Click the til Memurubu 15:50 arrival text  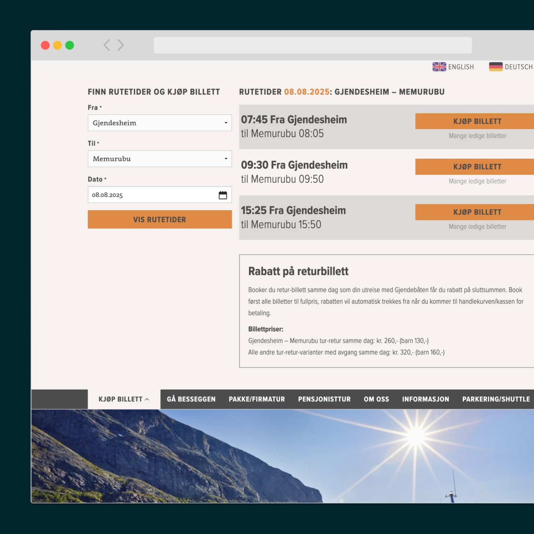coord(281,224)
